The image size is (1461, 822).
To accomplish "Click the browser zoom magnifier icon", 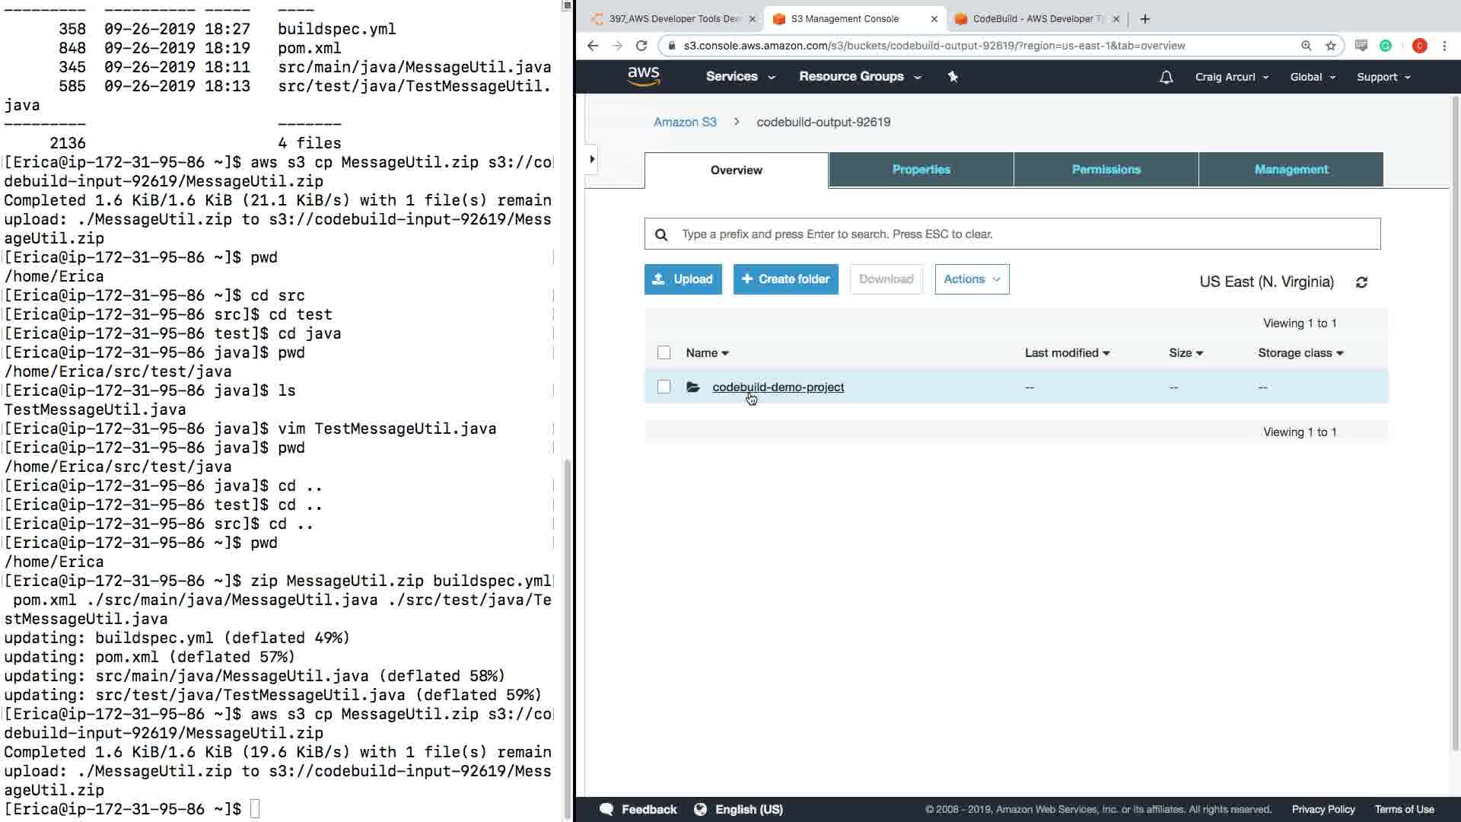I will tap(1306, 46).
